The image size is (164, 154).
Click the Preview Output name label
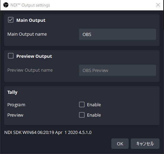(30, 70)
